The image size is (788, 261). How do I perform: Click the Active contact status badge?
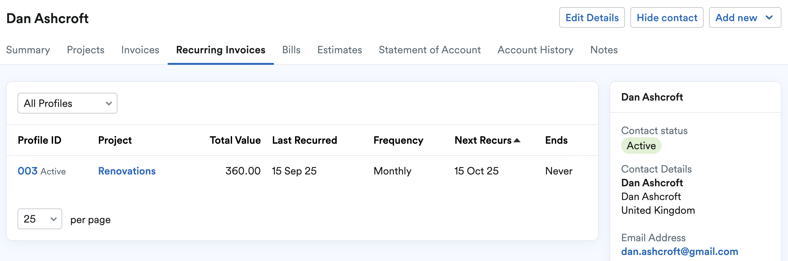[641, 146]
